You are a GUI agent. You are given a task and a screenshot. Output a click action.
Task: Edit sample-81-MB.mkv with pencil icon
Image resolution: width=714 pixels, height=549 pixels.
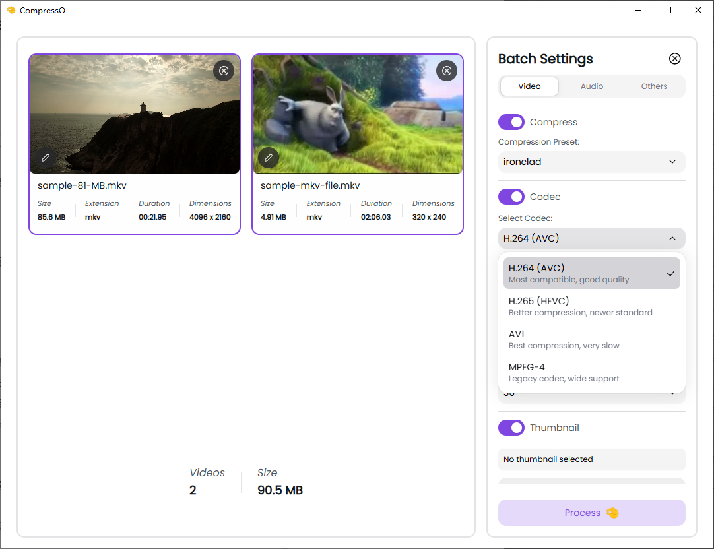pyautogui.click(x=46, y=158)
